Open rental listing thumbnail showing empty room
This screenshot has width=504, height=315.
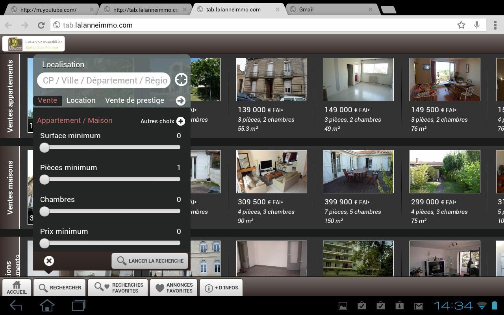(x=272, y=259)
